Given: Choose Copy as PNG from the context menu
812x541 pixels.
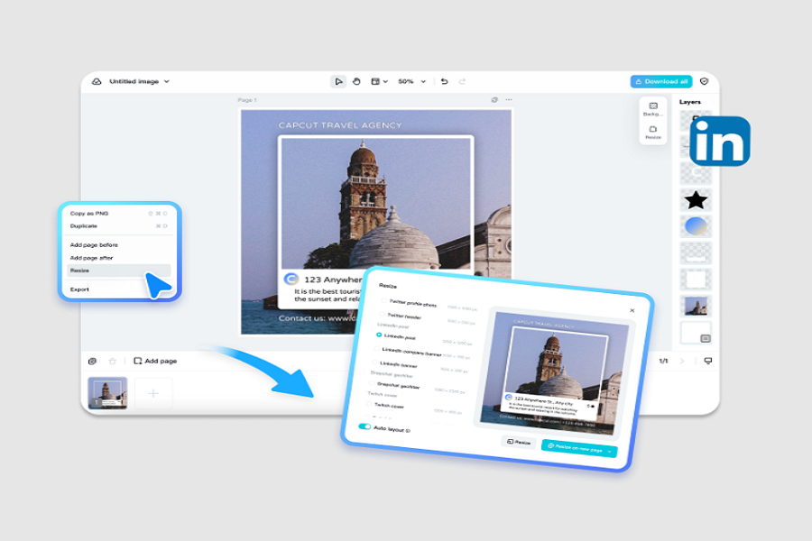Looking at the screenshot, I should 118,214.
